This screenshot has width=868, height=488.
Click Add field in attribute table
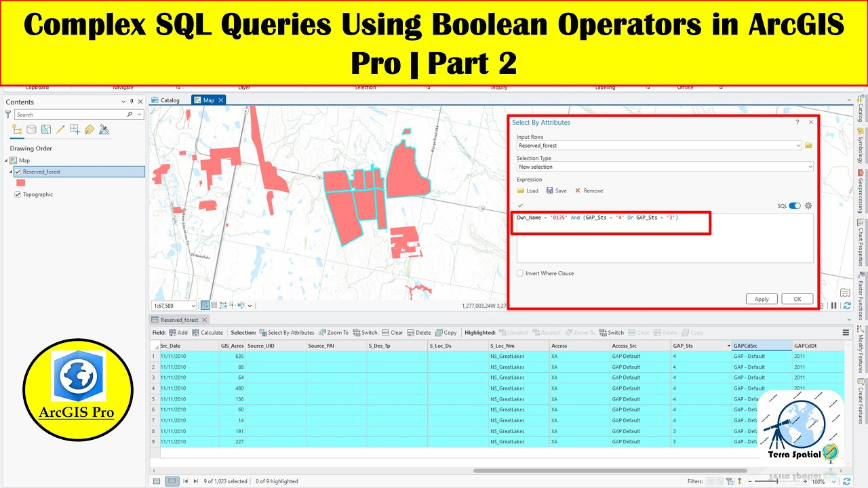point(178,333)
